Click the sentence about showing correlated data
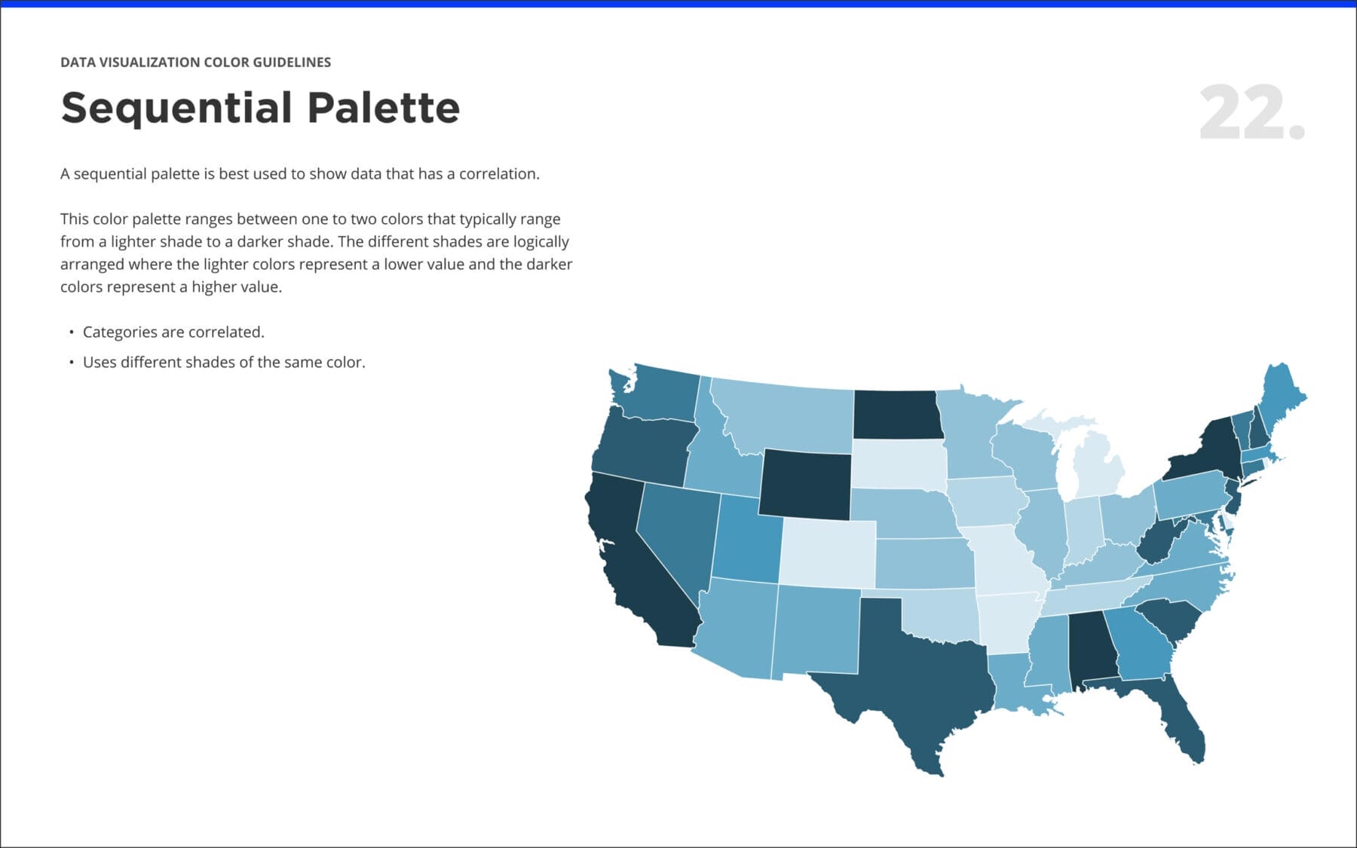 point(300,174)
